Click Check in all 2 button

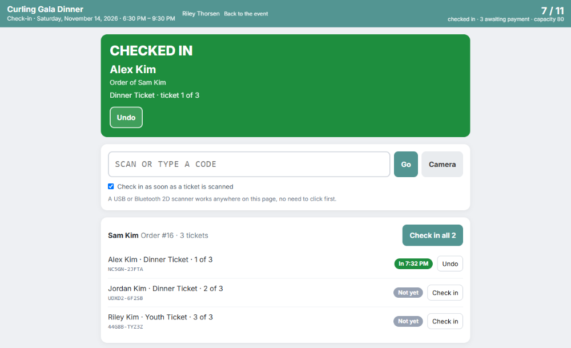[433, 235]
